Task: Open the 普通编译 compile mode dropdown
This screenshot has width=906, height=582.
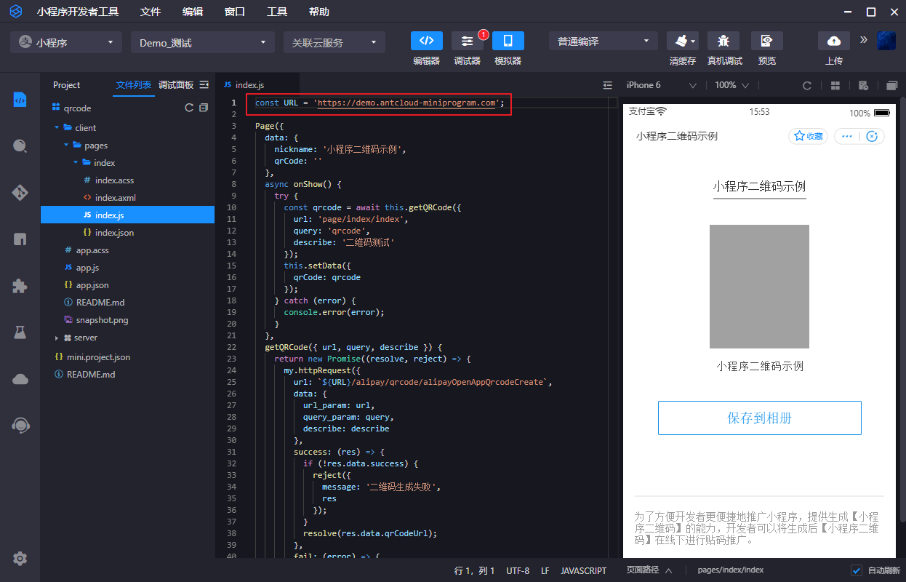Action: (604, 41)
